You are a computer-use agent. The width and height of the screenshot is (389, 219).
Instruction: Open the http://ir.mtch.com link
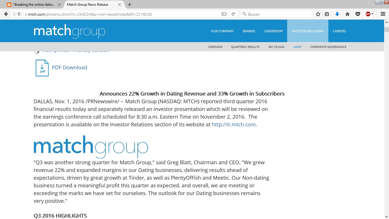[234, 125]
